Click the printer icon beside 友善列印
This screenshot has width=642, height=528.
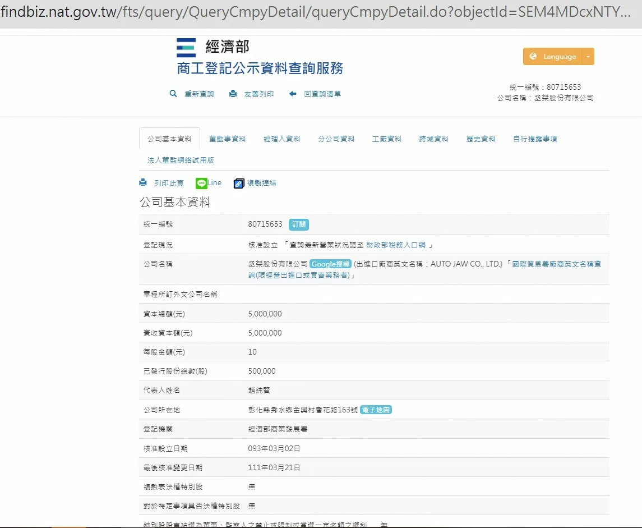233,94
